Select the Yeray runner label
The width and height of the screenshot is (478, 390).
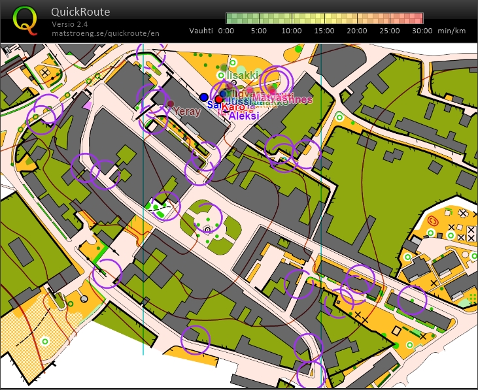187,112
